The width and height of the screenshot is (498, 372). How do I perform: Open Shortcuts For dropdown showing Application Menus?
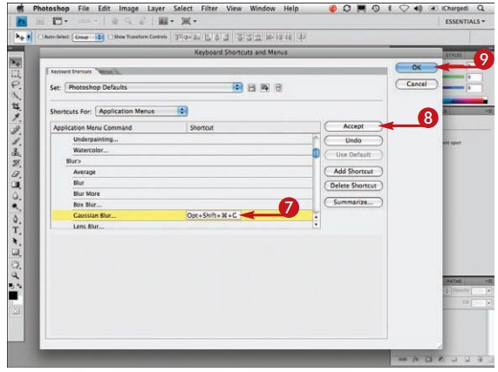tap(141, 112)
